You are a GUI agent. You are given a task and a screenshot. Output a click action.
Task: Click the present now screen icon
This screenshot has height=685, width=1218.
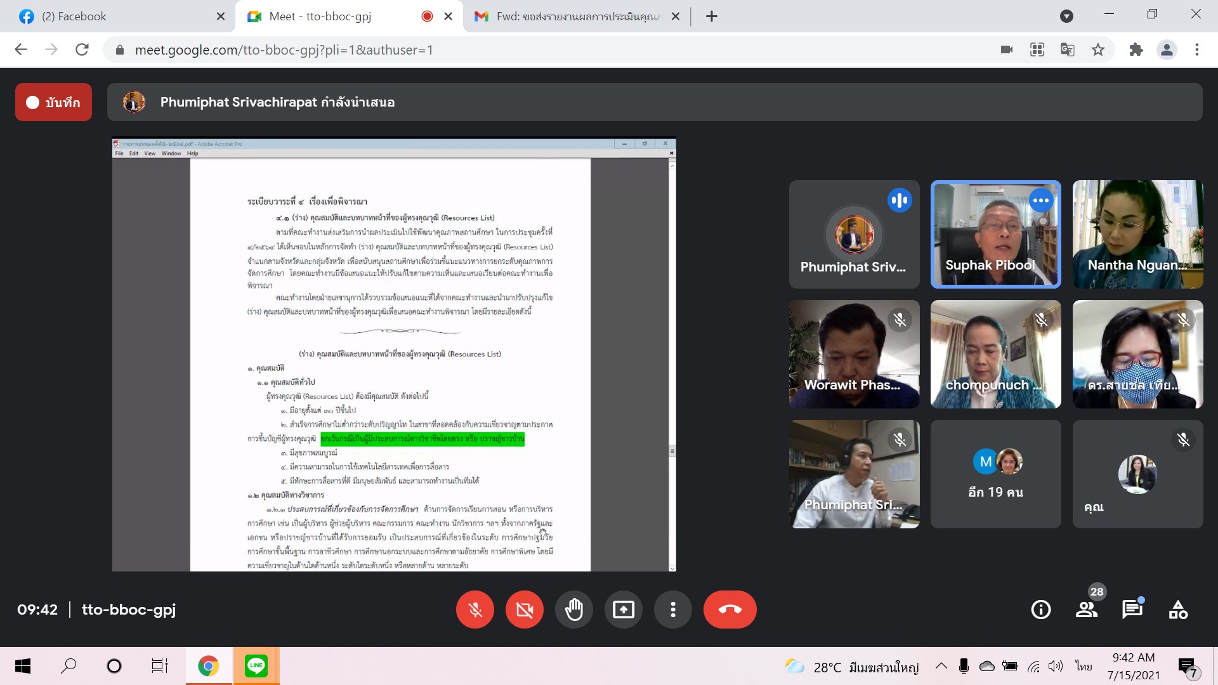623,610
